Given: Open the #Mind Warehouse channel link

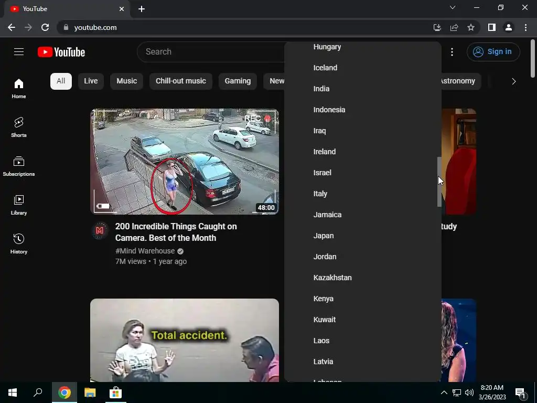Looking at the screenshot, I should pyautogui.click(x=145, y=251).
